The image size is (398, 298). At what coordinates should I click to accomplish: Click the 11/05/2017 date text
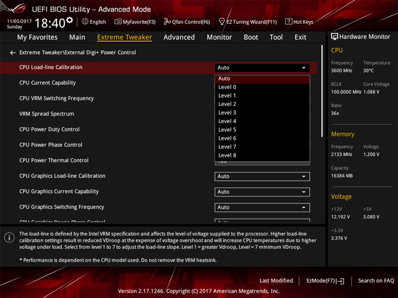pyautogui.click(x=19, y=22)
